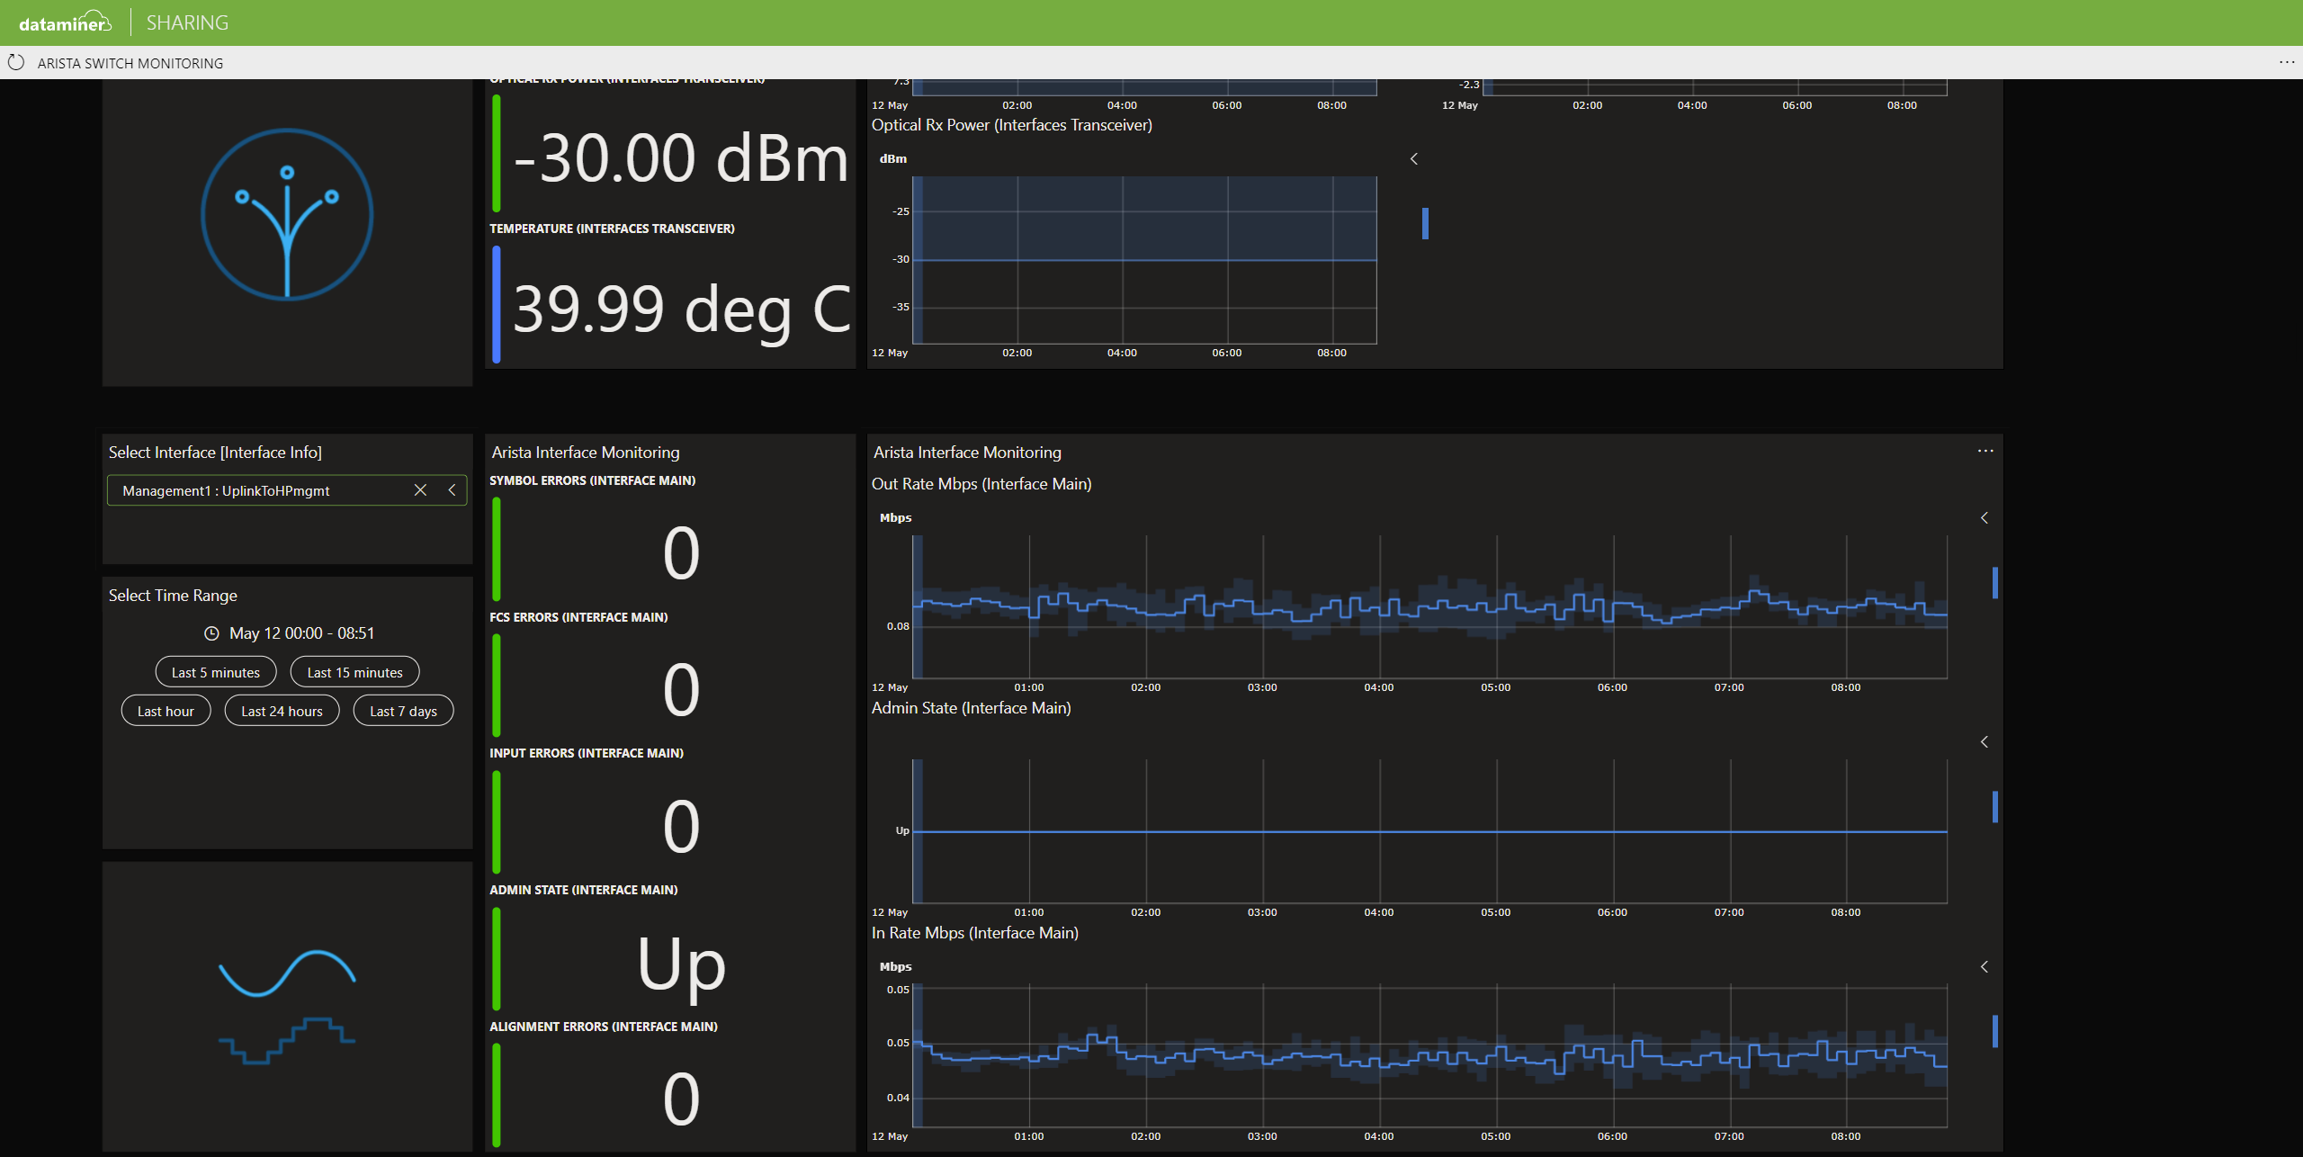
Task: Open the May 12 00:00 - 08:51 time range
Action: (301, 633)
